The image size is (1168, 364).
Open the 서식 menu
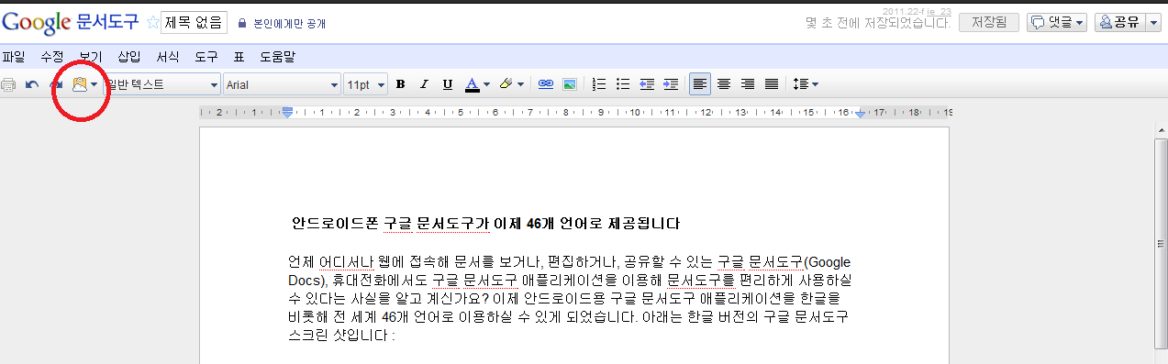[x=168, y=57]
